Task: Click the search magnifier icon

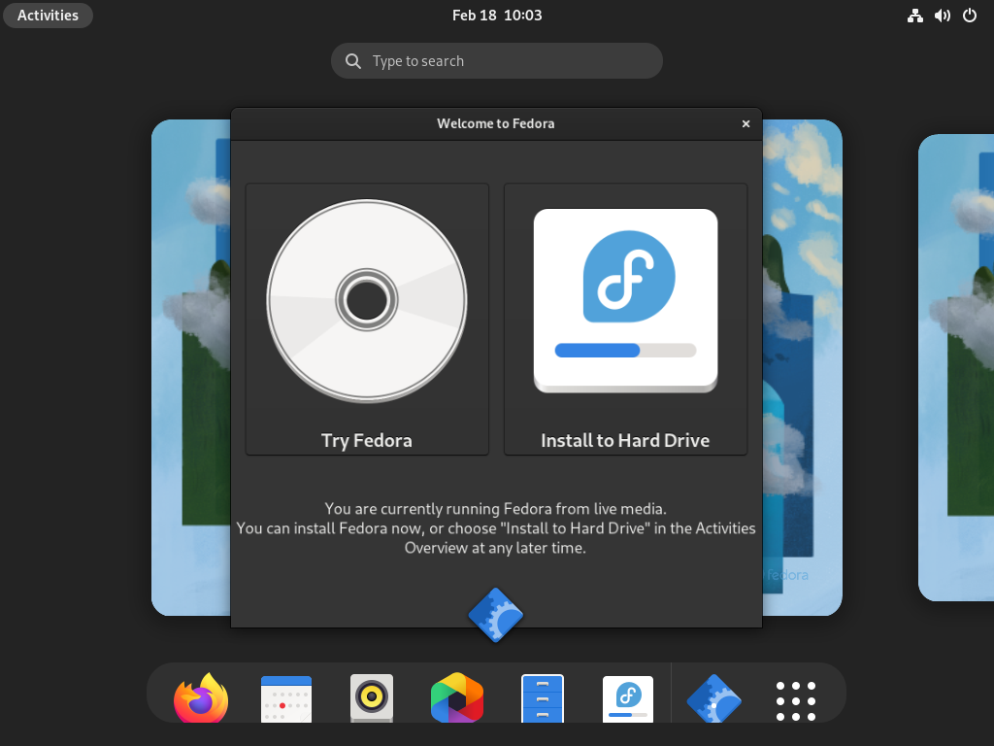Action: 353,61
